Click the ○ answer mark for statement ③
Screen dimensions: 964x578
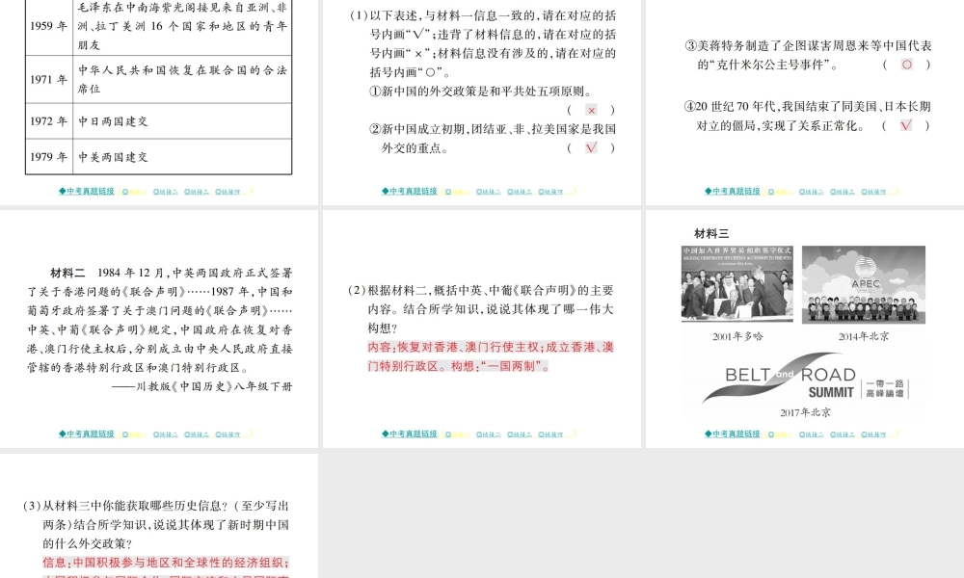(x=906, y=65)
